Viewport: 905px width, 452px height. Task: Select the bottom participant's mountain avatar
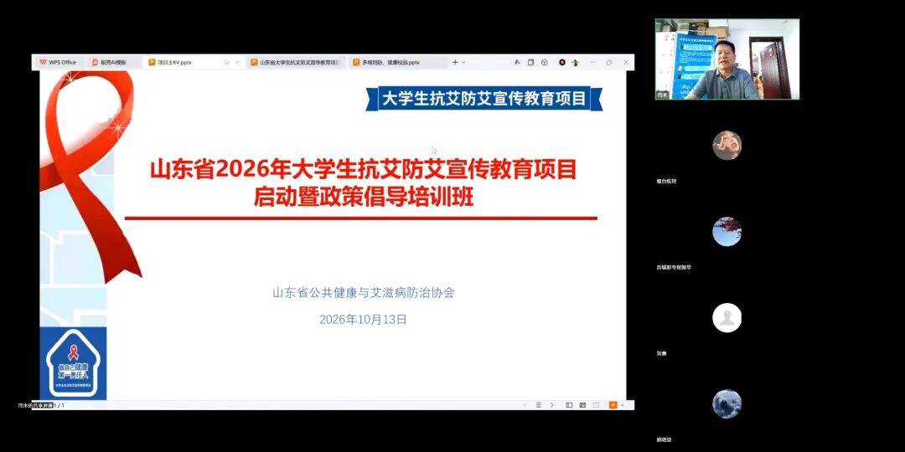click(727, 403)
